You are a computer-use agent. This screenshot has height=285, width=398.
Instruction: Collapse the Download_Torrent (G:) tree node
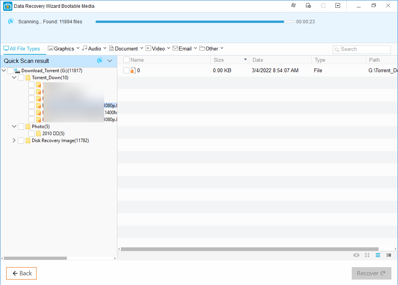pyautogui.click(x=4, y=71)
